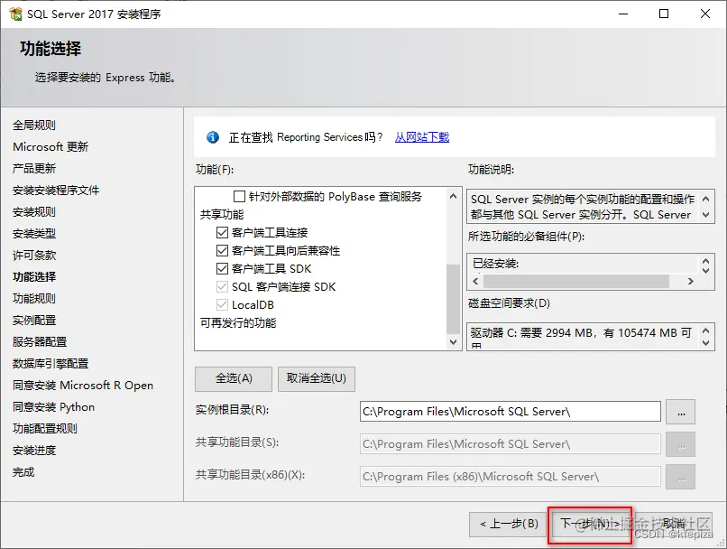Select 全局规则 step in sidebar

(34, 125)
